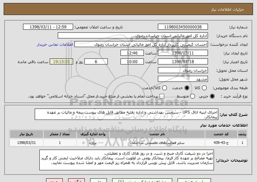Click the validity time field 10:00
257x182 pixels.
pos(132,62)
